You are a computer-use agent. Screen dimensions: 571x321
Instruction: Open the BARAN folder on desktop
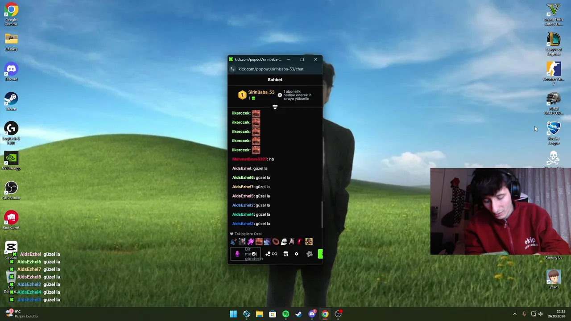click(x=11, y=42)
